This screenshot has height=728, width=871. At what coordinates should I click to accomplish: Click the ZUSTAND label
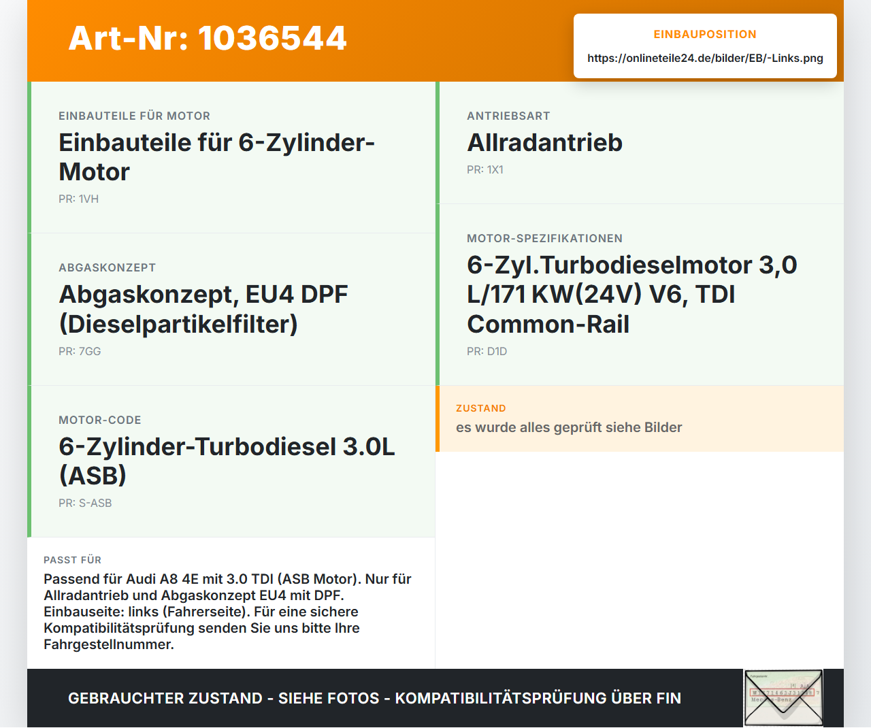[x=481, y=408]
